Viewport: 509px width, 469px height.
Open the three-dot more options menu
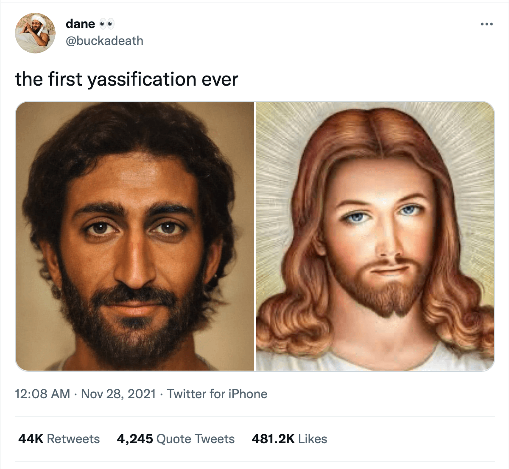point(487,24)
